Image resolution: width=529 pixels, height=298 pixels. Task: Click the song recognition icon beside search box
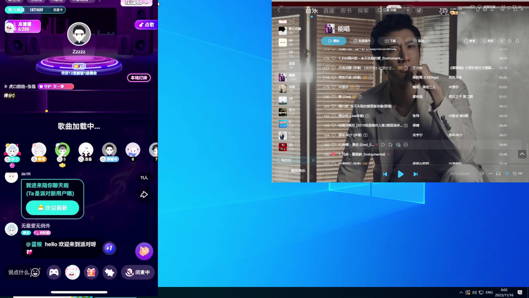419,10
